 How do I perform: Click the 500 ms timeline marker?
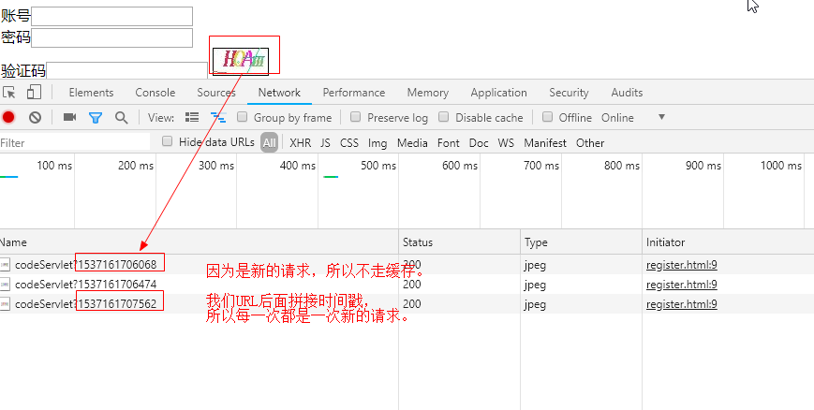pos(378,166)
